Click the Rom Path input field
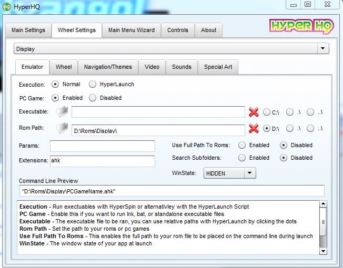Image resolution: width=343 pixels, height=268 pixels. click(158, 130)
